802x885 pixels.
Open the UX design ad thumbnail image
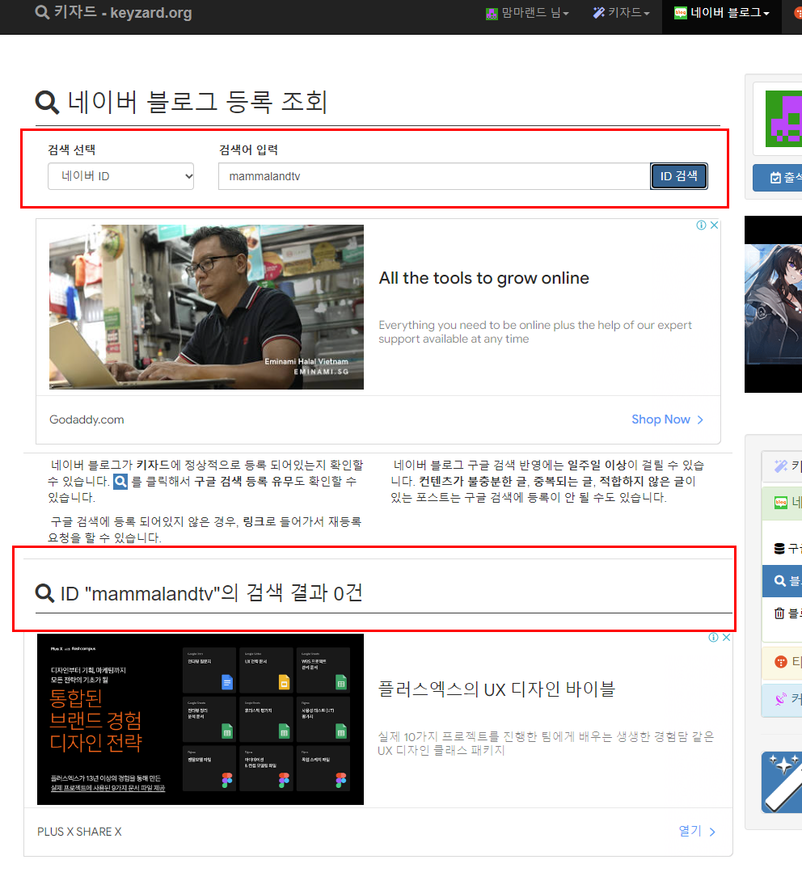coord(200,719)
